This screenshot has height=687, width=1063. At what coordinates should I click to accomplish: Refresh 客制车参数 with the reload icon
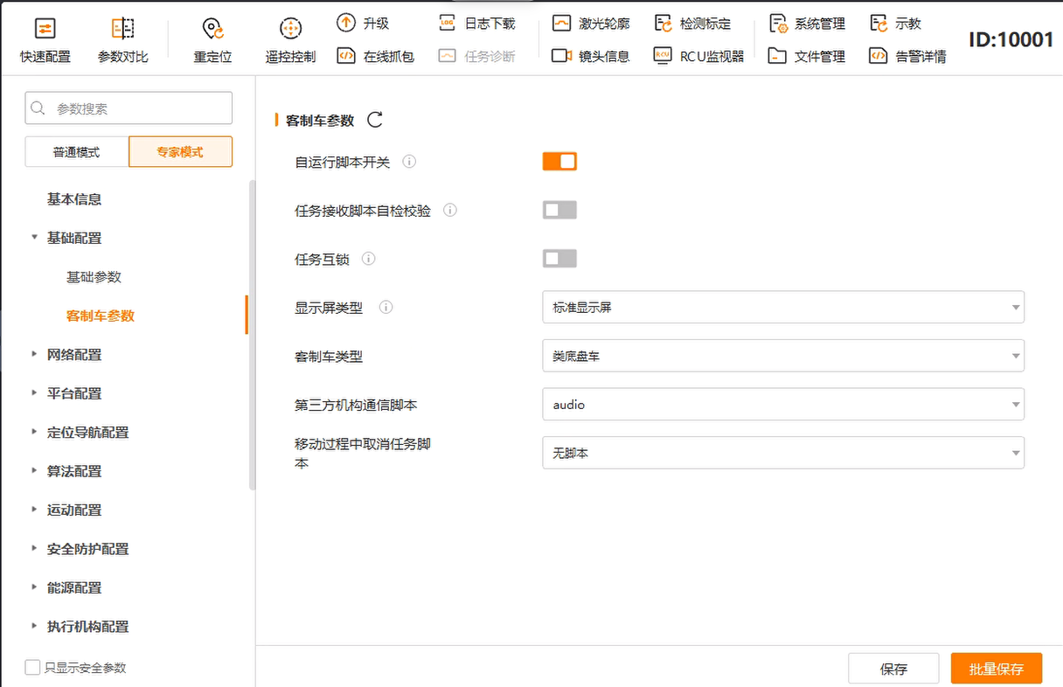point(375,120)
